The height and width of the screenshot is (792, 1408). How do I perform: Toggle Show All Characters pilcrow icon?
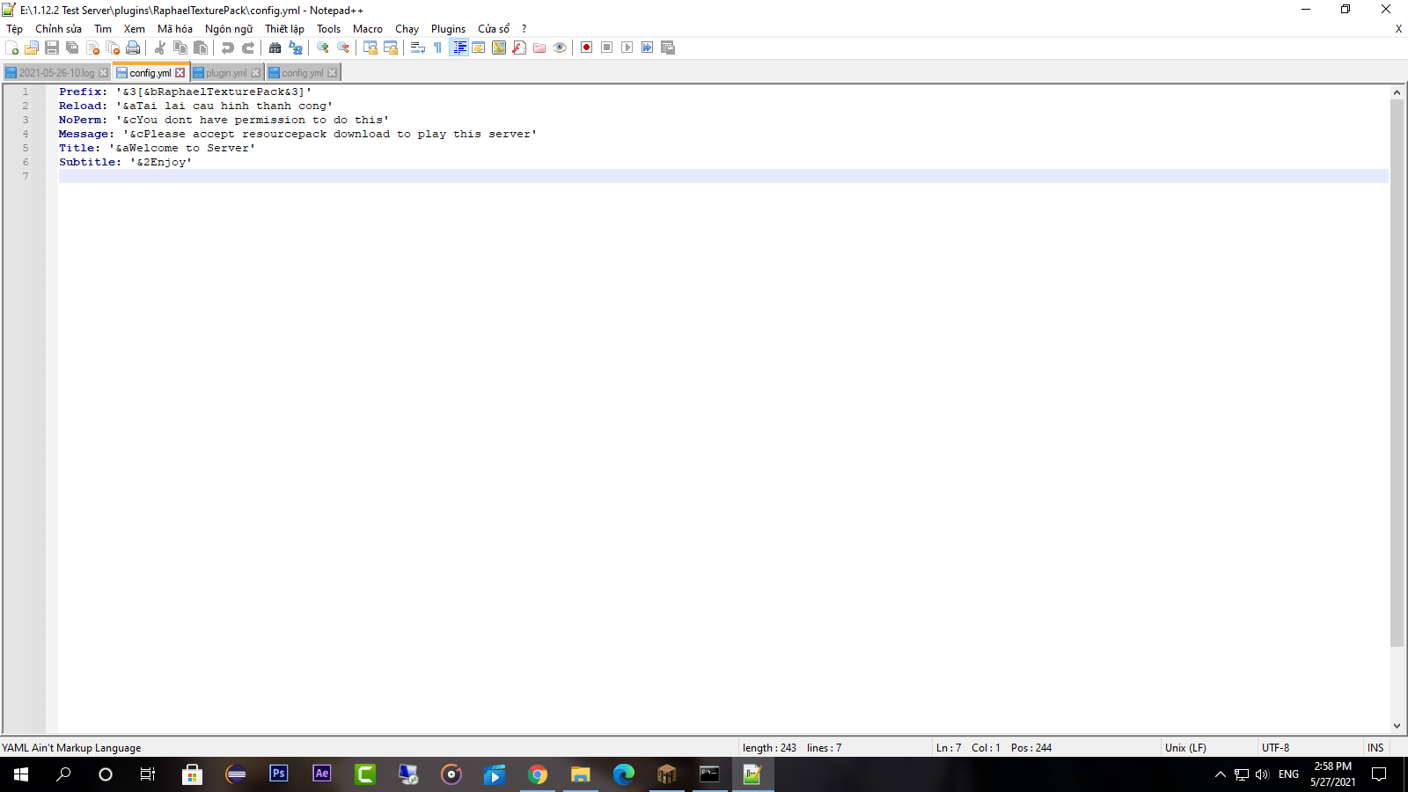pyautogui.click(x=438, y=48)
